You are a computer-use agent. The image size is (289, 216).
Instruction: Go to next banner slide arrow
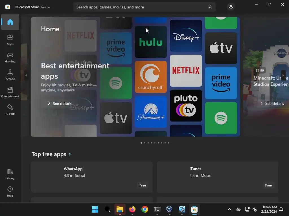pyautogui.click(x=283, y=75)
